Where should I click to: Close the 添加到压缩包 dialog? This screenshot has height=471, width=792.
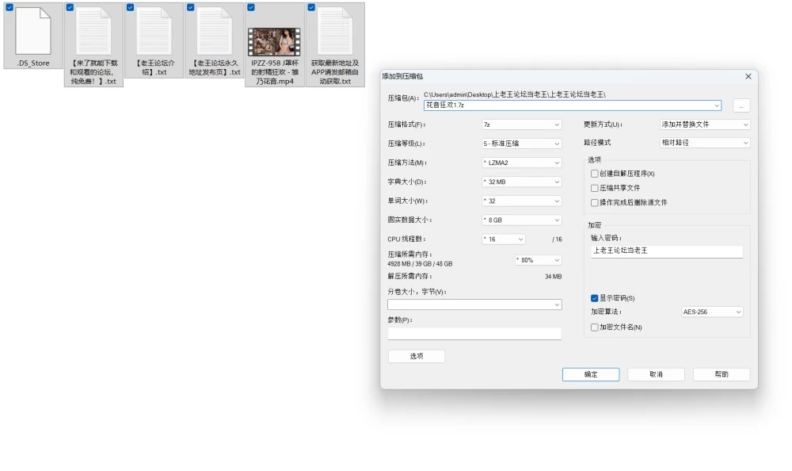pyautogui.click(x=748, y=76)
